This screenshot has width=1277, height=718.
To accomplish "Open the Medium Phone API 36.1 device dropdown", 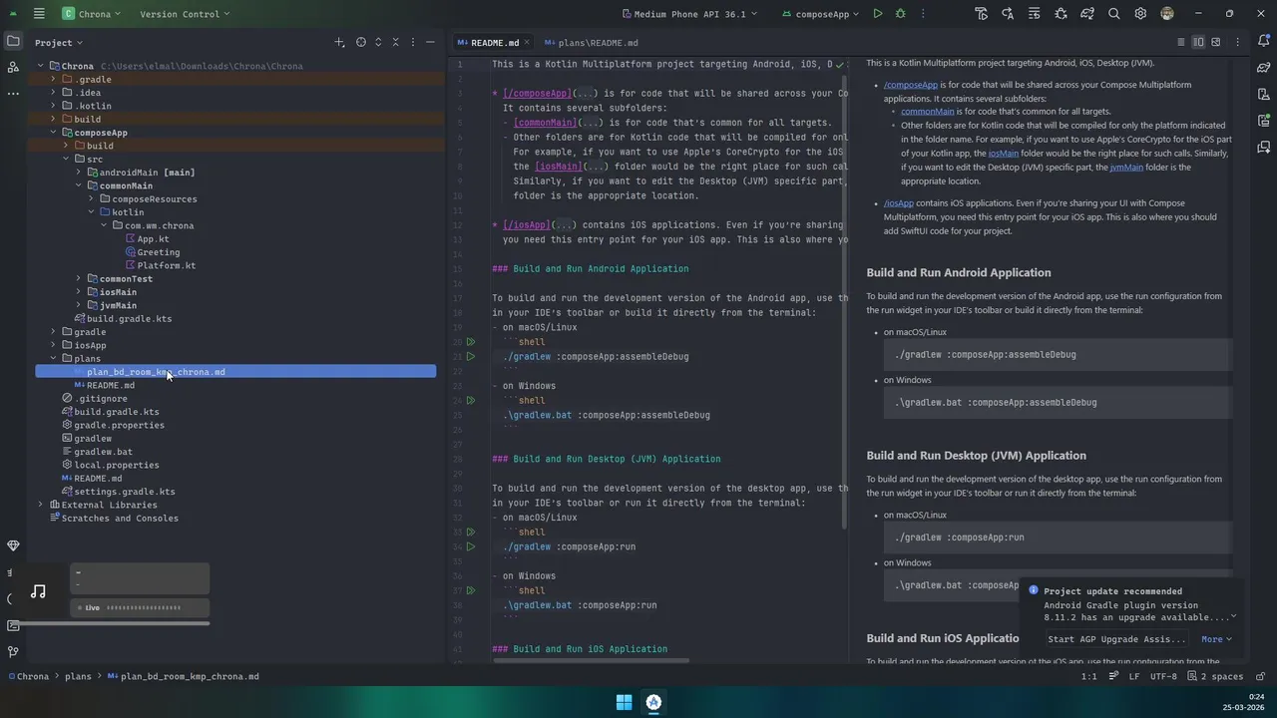I will click(x=689, y=14).
